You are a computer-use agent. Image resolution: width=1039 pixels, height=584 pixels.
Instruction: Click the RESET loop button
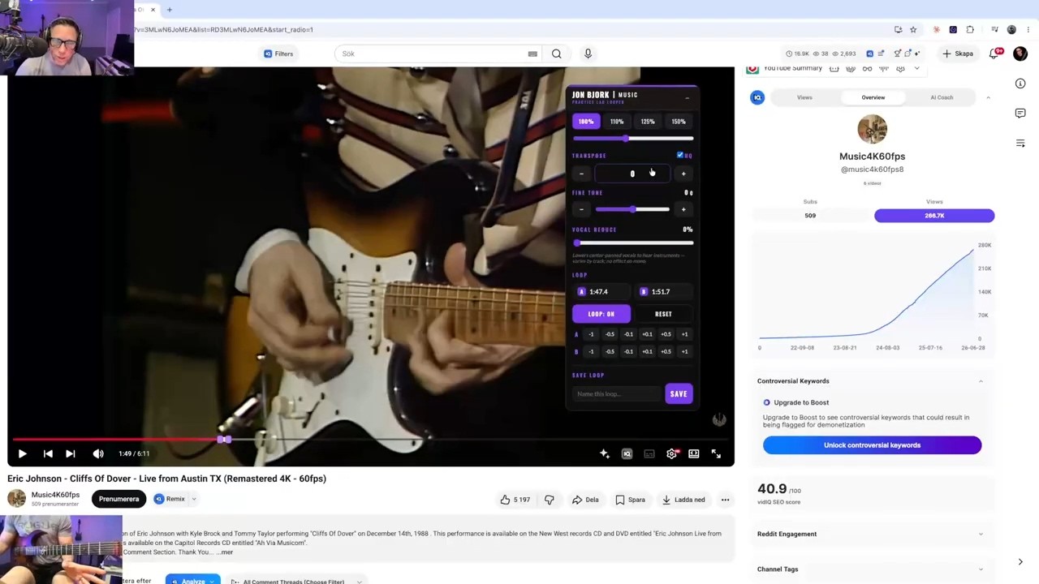[663, 314]
